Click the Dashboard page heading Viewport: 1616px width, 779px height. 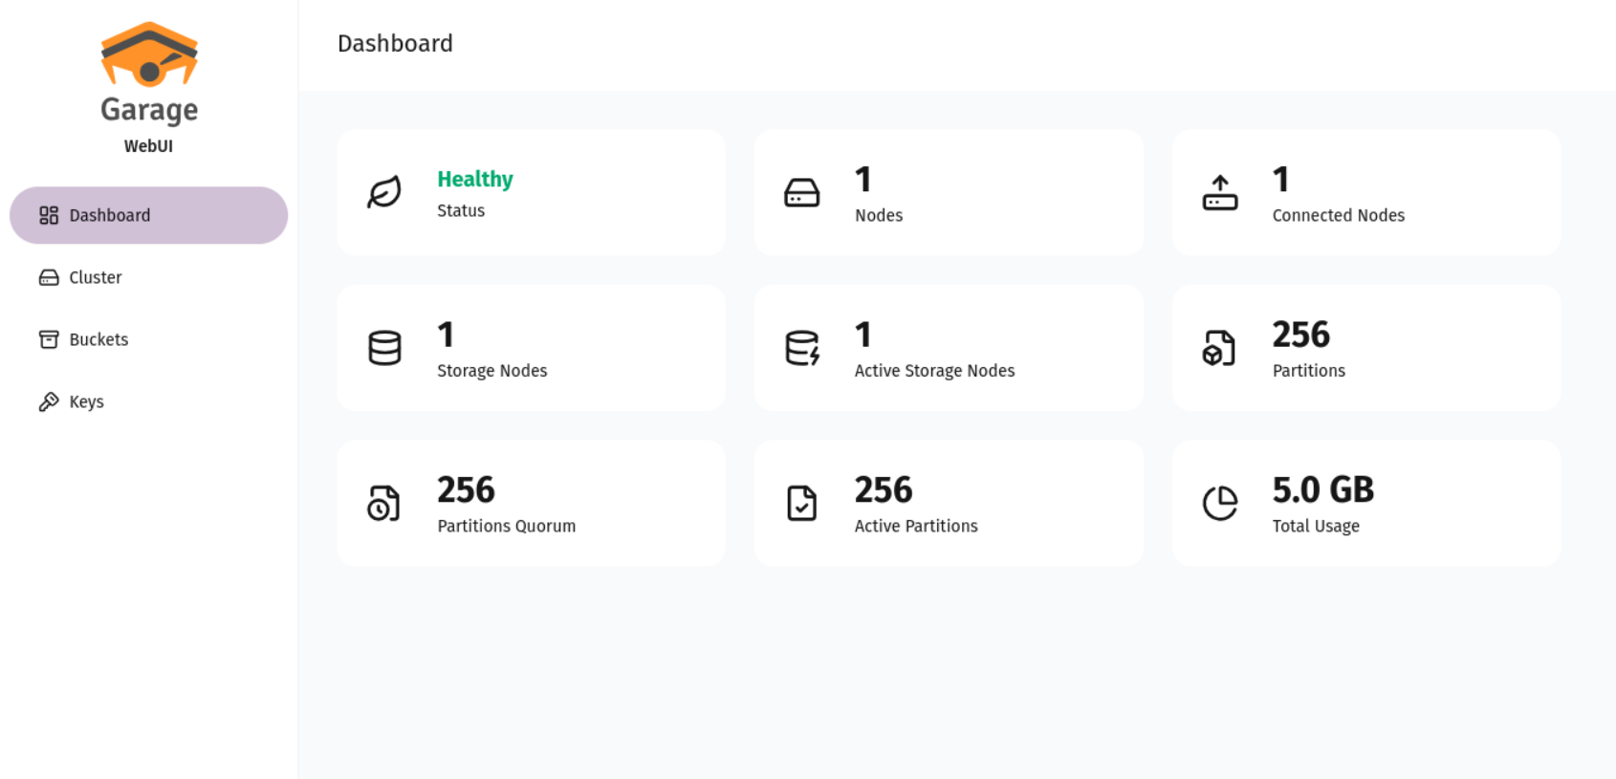(x=395, y=43)
